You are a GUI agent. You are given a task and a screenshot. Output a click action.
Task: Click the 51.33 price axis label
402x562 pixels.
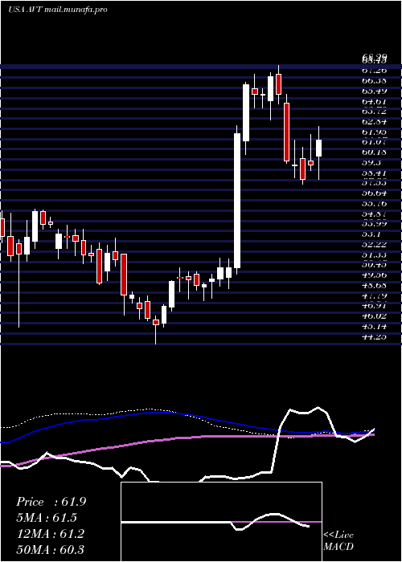coord(375,255)
